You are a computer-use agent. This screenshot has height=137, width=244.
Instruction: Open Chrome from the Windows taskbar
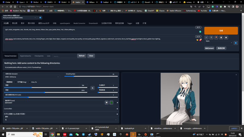(52, 134)
